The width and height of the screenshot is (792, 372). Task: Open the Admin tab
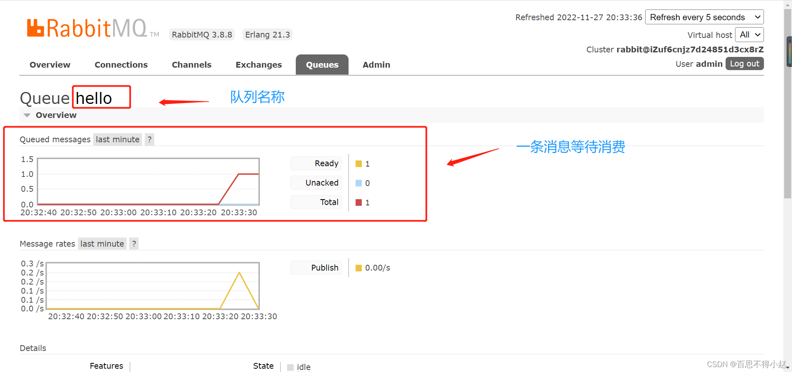click(x=376, y=65)
